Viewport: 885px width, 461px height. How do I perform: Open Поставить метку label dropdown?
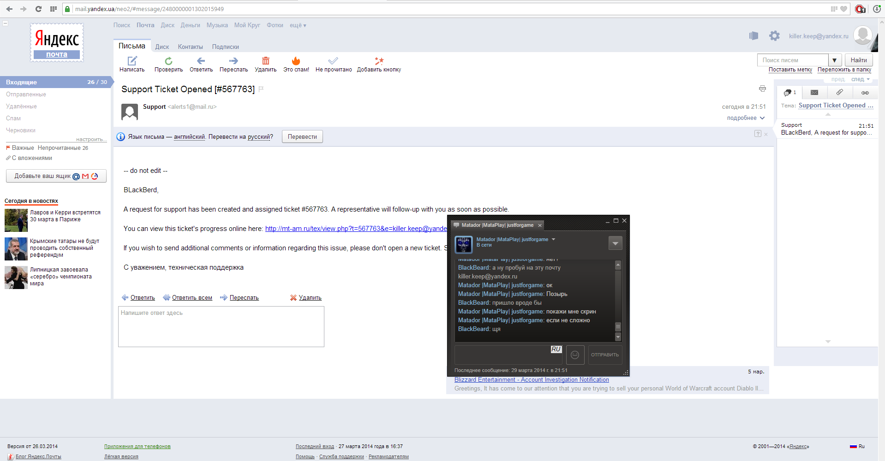(790, 70)
